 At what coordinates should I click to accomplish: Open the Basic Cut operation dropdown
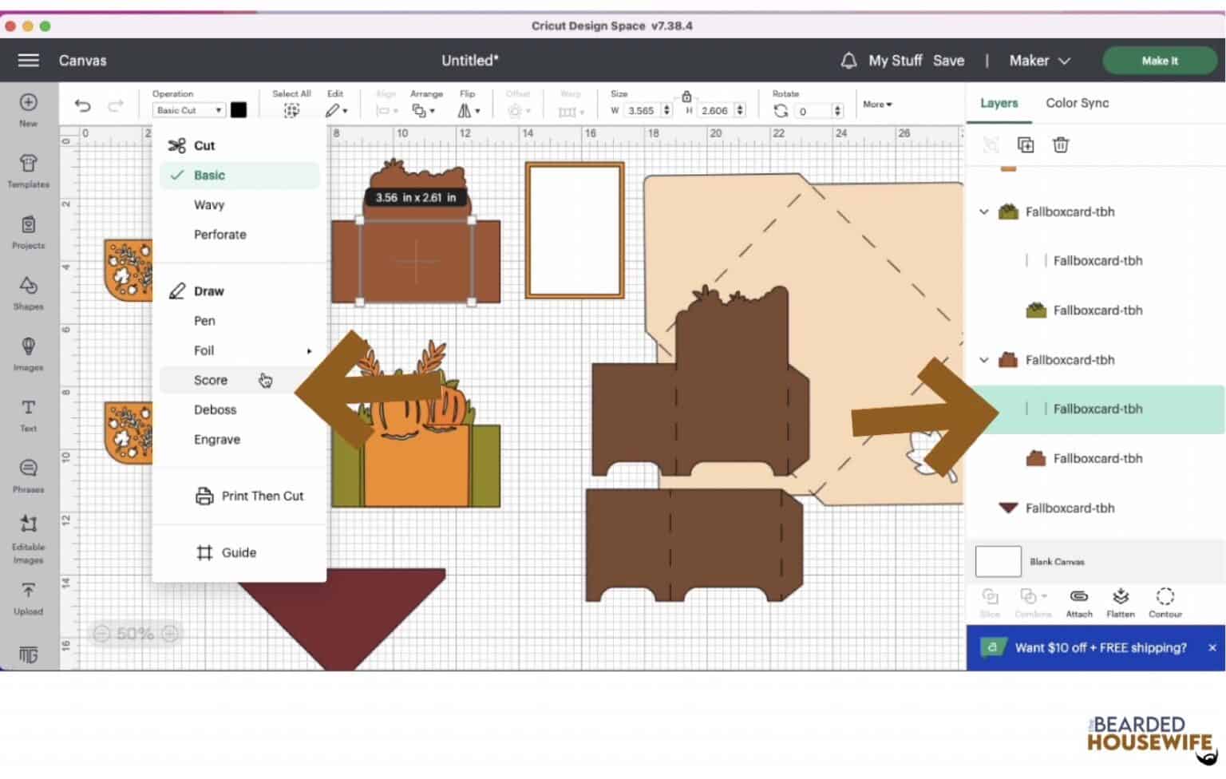click(188, 110)
